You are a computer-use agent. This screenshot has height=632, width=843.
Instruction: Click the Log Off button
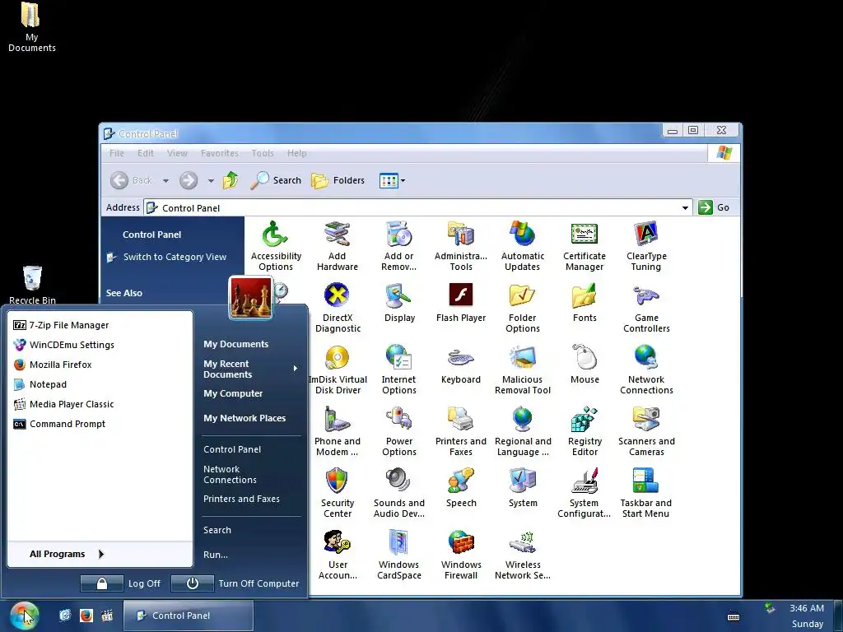point(122,583)
